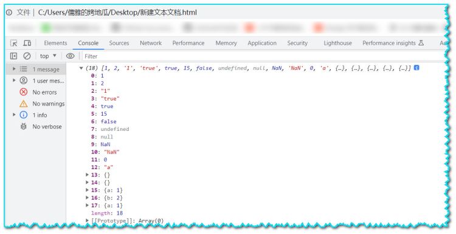This screenshot has width=456, height=234.
Task: Select the row 9: NaN
Action: [x=100, y=144]
